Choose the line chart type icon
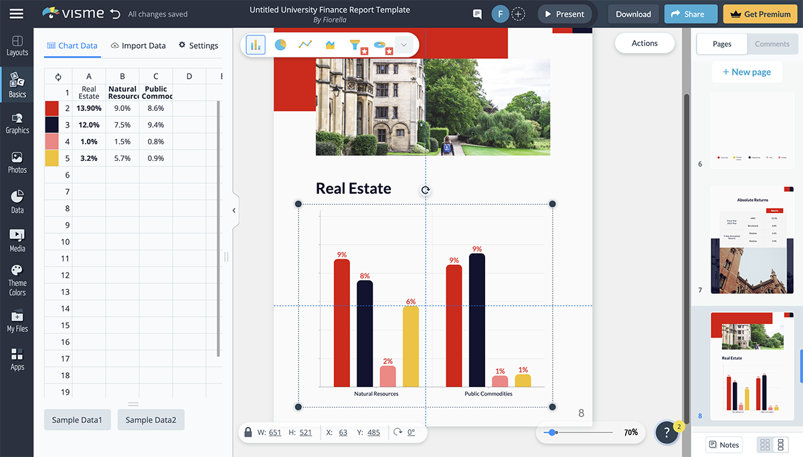Image resolution: width=803 pixels, height=457 pixels. point(305,45)
